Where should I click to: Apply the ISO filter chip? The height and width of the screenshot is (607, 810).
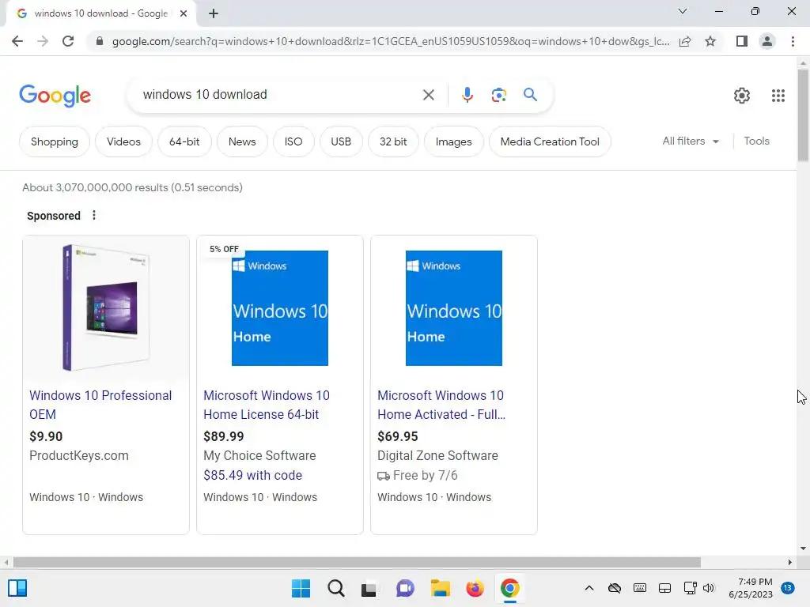(293, 141)
